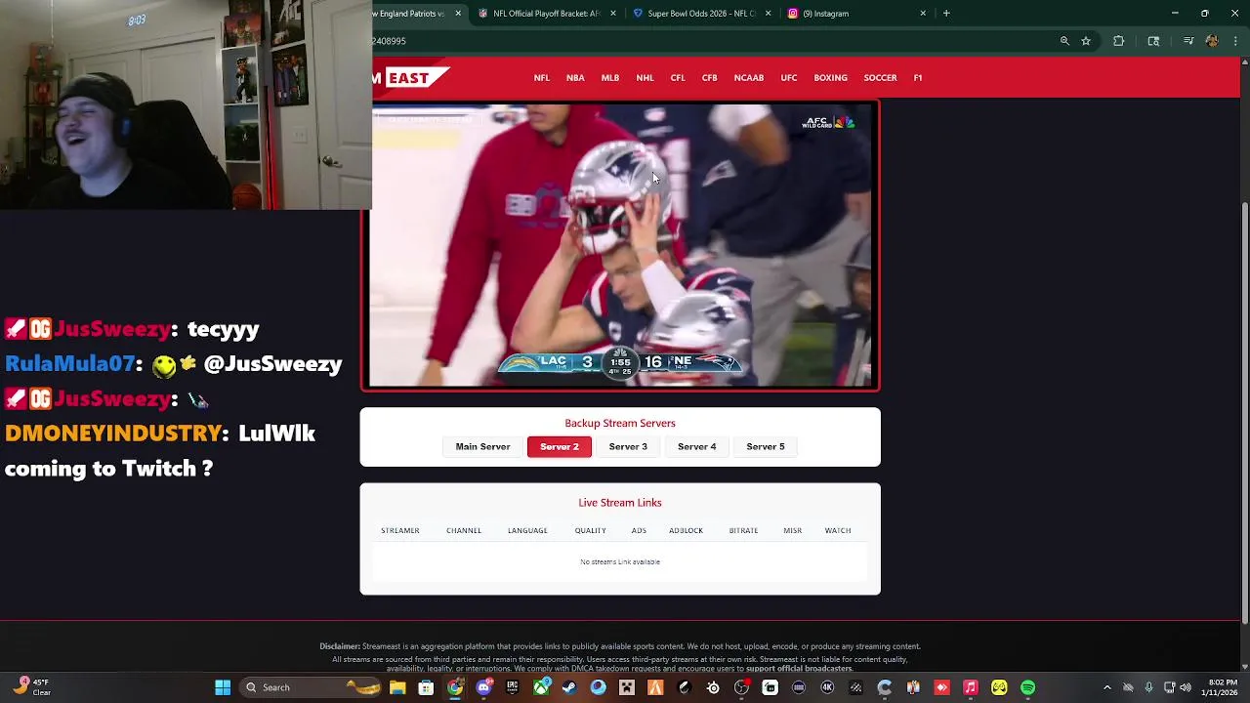Image resolution: width=1250 pixels, height=703 pixels.
Task: Close the Instagram tab
Action: click(x=923, y=14)
